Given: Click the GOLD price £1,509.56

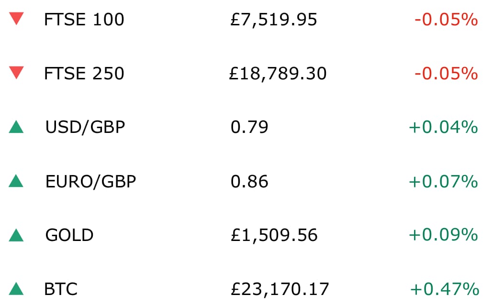Looking at the screenshot, I should coord(274,235).
